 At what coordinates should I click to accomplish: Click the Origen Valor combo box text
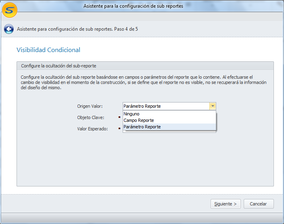click(165, 106)
